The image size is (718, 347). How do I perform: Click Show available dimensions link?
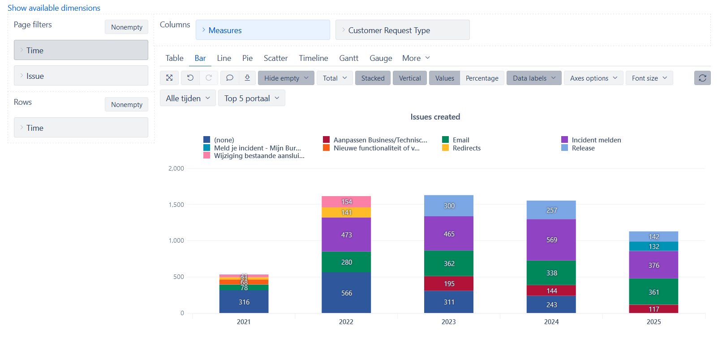click(x=54, y=8)
